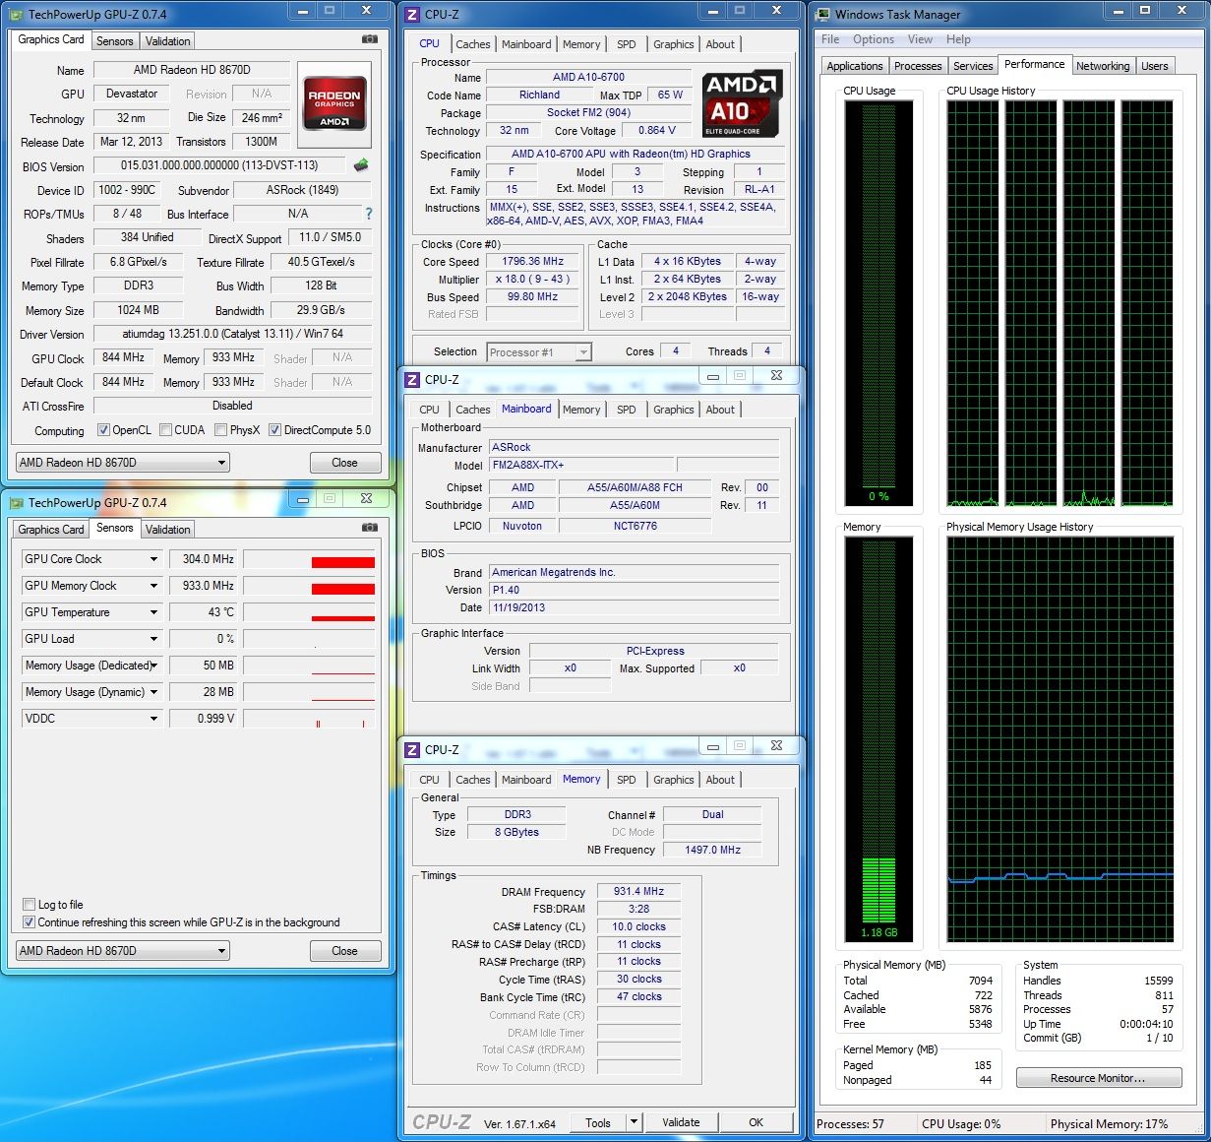Viewport: 1211px width, 1142px height.
Task: Expand the Tools dropdown arrow in CPU-Z
Action: pos(634,1122)
